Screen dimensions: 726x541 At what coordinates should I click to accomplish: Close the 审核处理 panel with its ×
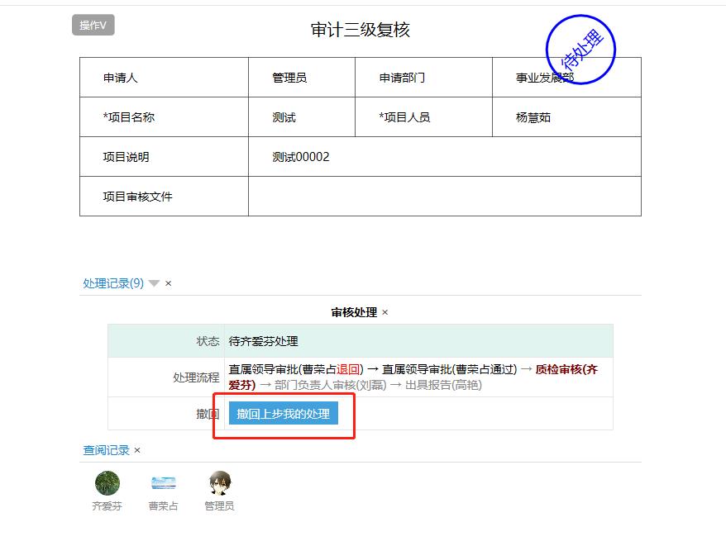[384, 312]
